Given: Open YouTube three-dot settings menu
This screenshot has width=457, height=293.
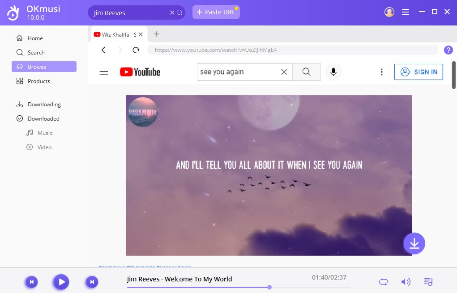Looking at the screenshot, I should click(381, 72).
